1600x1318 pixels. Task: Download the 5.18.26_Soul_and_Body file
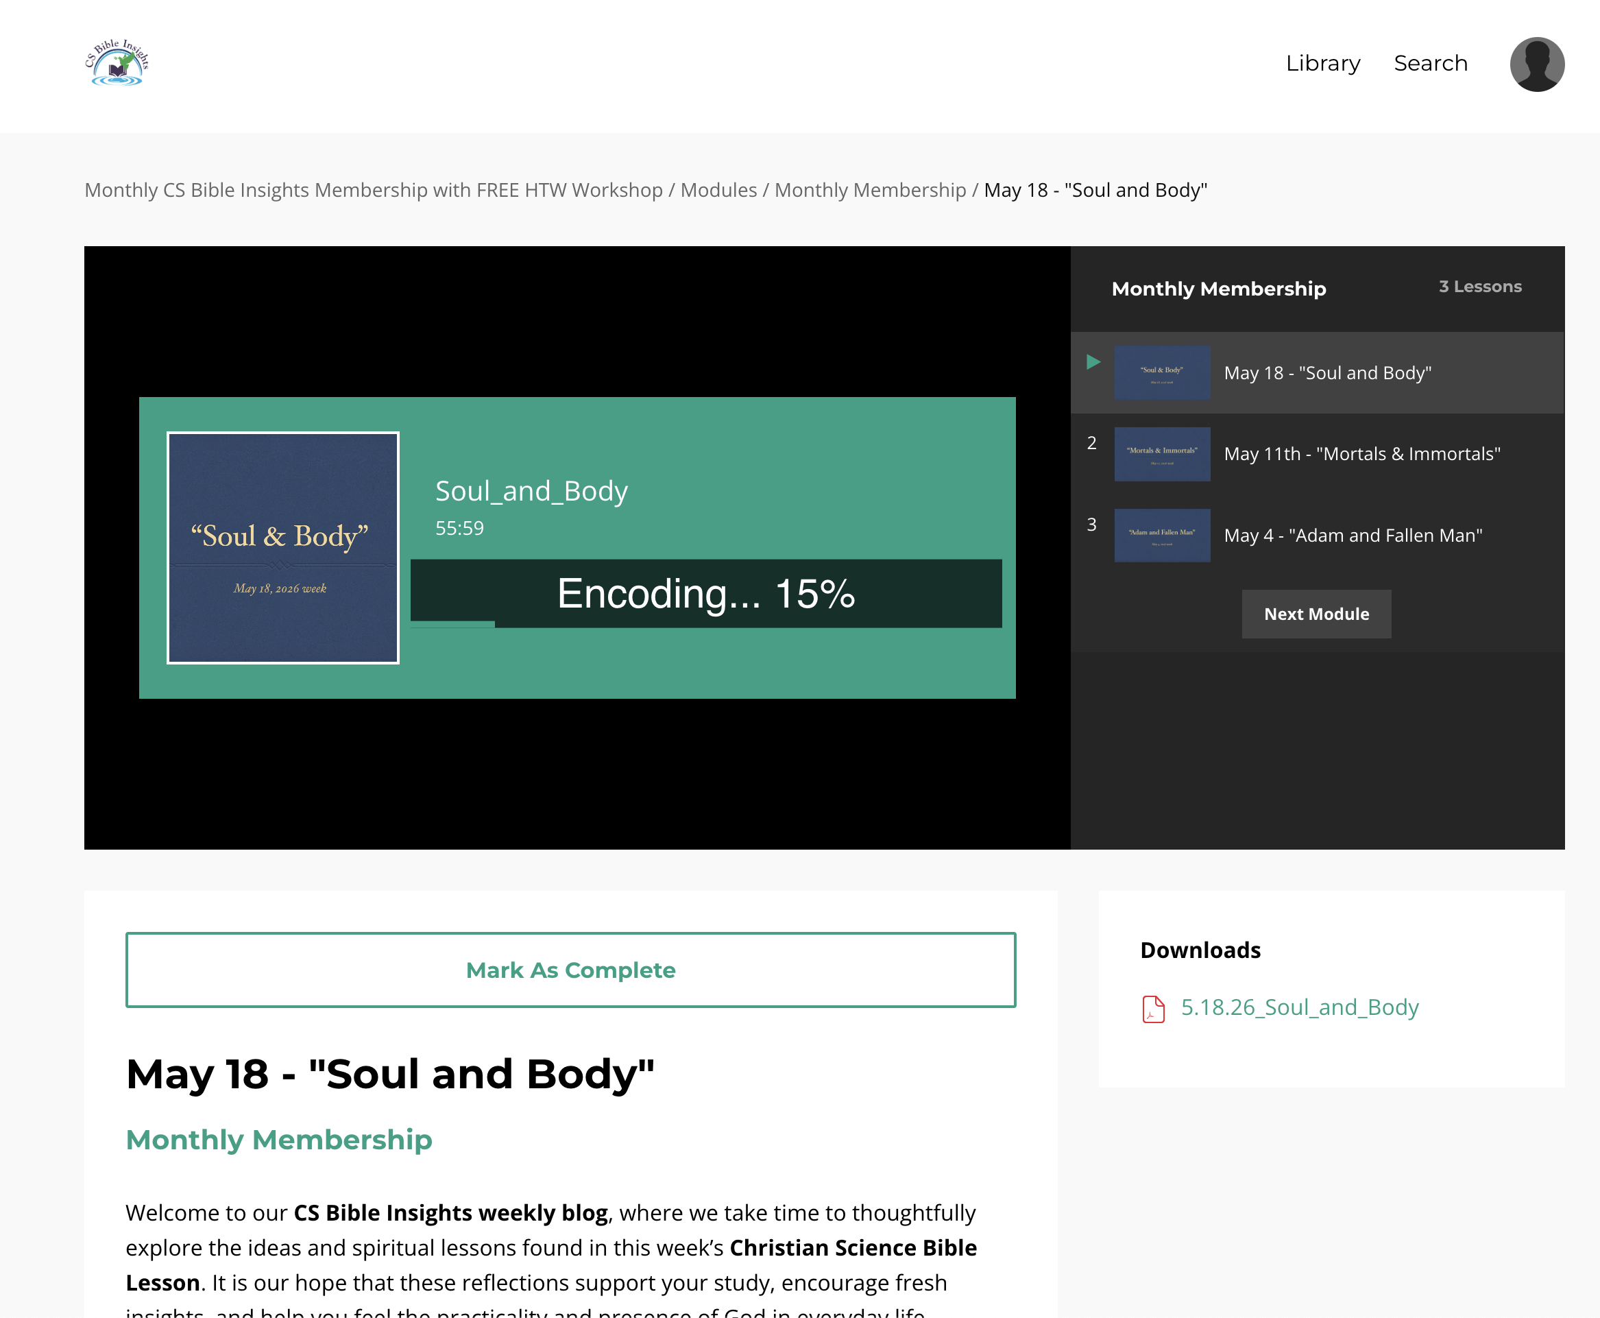pos(1300,1007)
